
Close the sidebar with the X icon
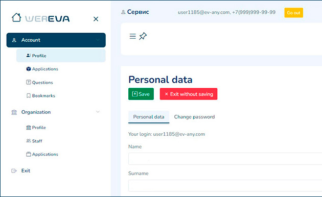coord(96,19)
